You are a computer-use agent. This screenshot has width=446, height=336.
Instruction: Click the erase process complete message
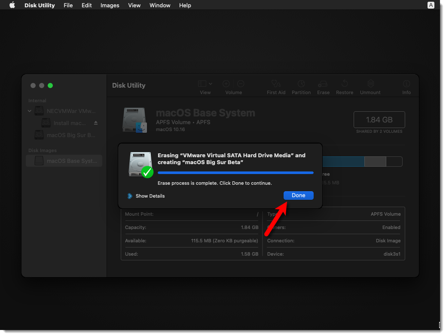coord(215,183)
